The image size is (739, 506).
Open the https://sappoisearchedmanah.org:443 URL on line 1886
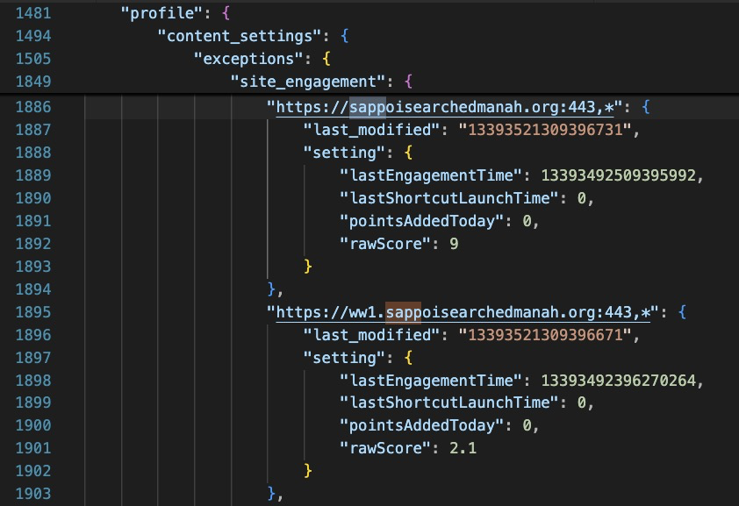(x=445, y=107)
